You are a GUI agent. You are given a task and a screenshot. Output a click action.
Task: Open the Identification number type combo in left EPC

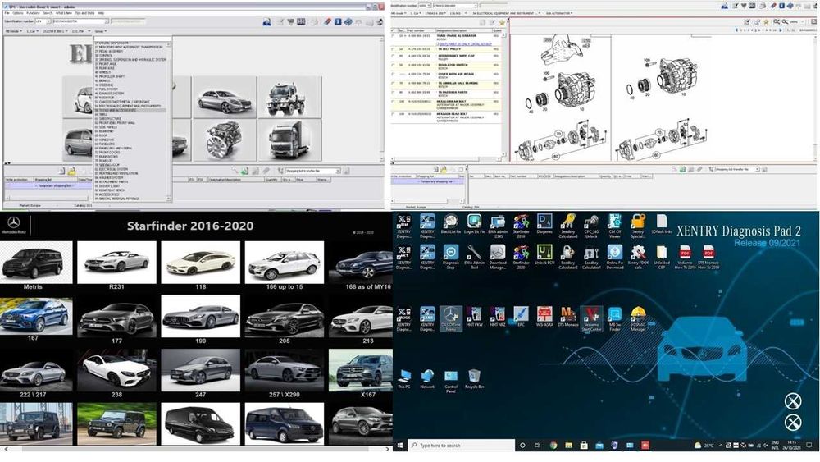(x=43, y=21)
